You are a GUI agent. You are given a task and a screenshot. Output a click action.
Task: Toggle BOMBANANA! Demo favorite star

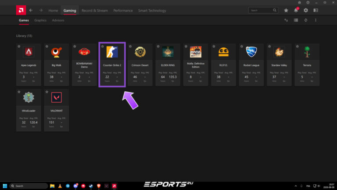(75, 46)
